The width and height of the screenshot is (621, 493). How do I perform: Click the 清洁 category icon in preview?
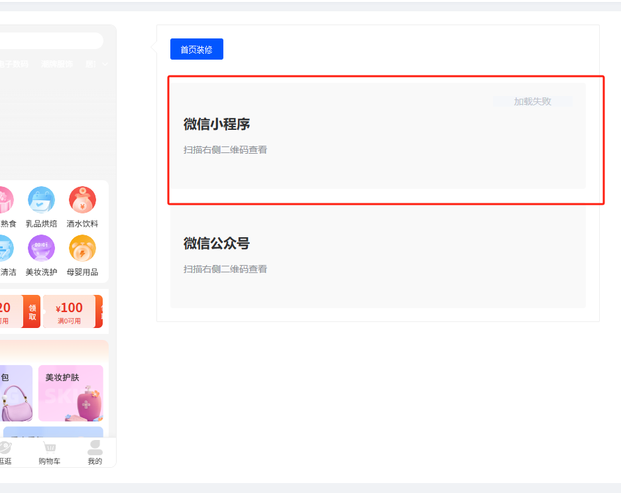[7, 248]
